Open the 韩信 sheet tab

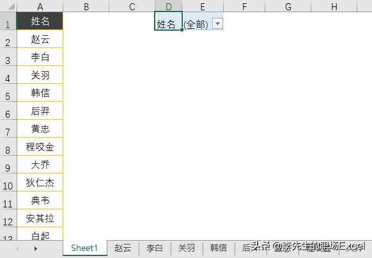(219, 248)
